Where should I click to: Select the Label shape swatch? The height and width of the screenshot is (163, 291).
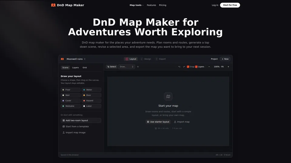[x=91, y=106]
